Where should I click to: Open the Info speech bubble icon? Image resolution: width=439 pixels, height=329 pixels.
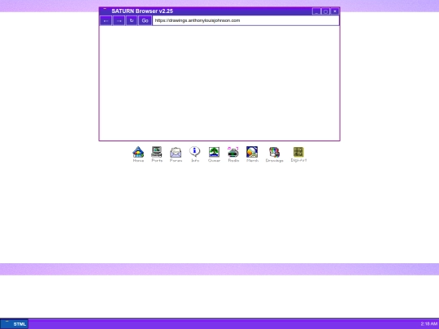pos(195,154)
